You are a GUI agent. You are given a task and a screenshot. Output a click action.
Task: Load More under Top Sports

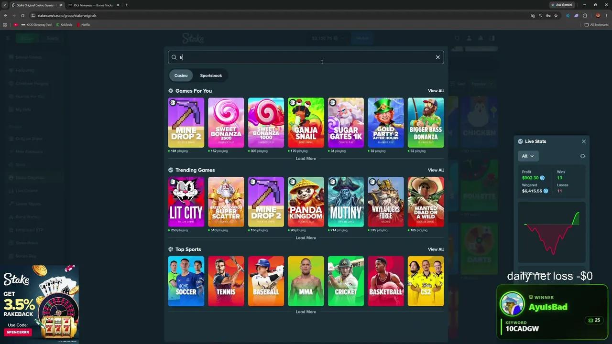click(306, 312)
